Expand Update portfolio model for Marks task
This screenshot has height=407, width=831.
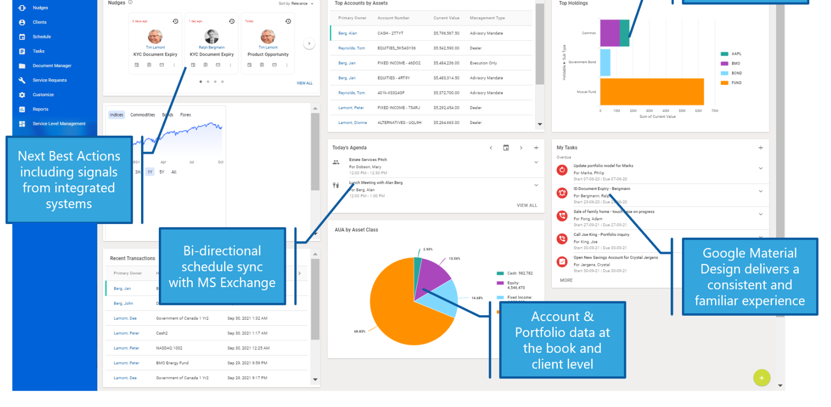click(760, 168)
